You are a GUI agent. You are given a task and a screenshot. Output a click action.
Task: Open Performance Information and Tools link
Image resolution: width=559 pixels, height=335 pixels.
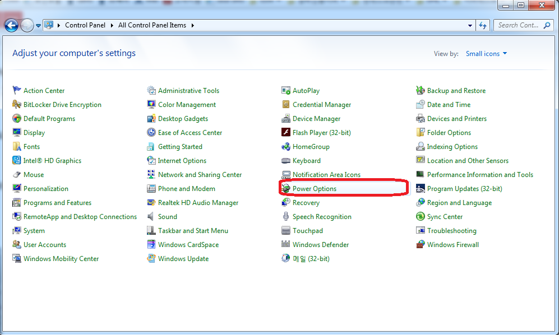(x=480, y=175)
